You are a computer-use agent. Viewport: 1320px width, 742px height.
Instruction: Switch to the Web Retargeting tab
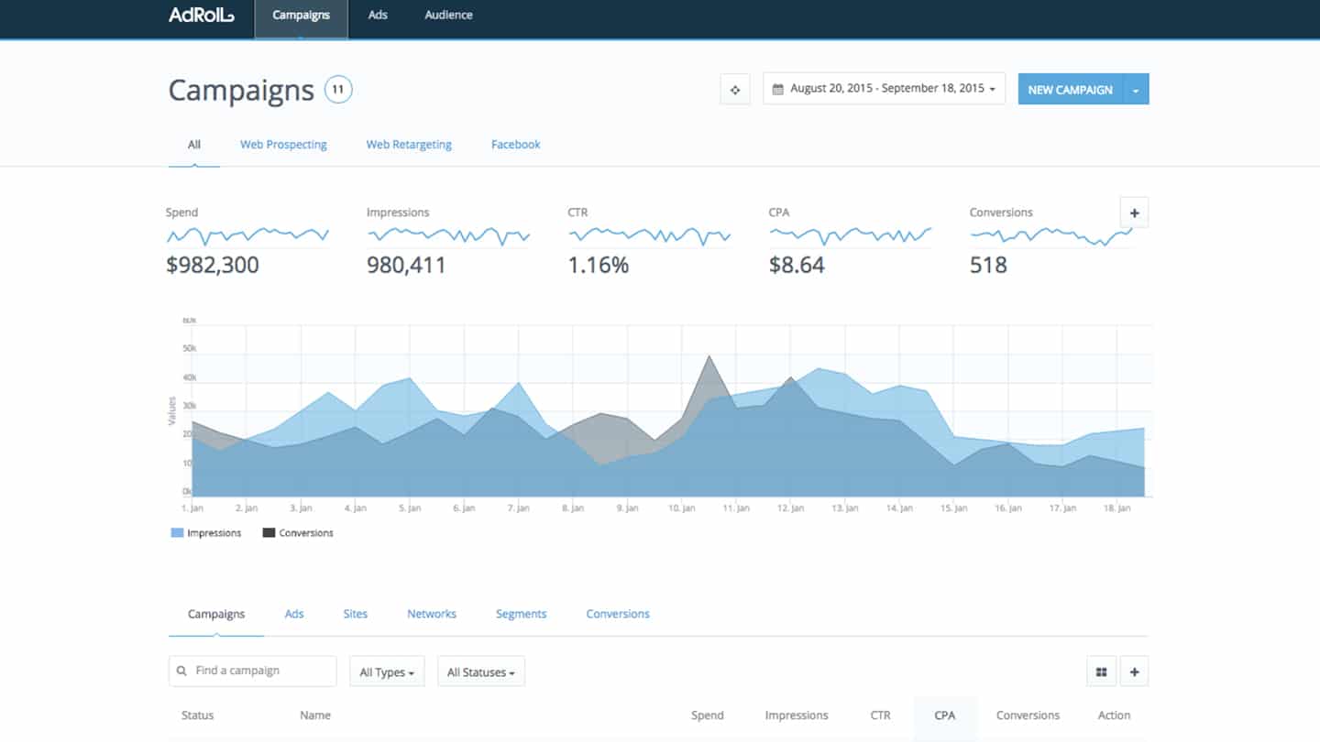(x=409, y=145)
